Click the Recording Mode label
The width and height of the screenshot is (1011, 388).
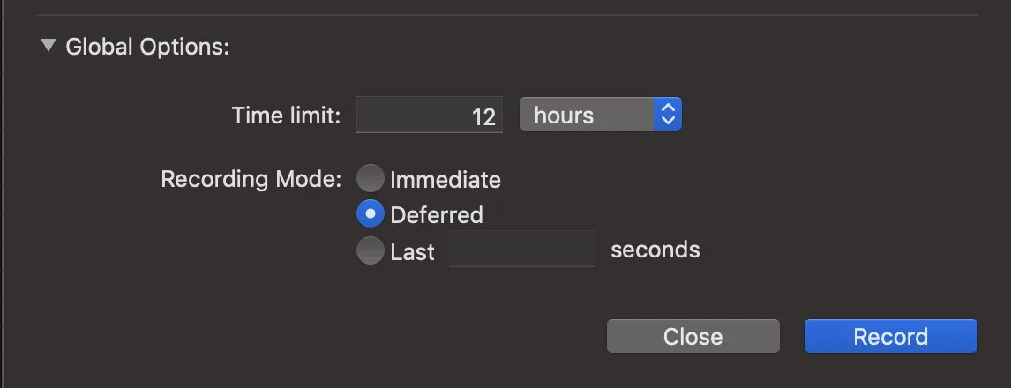[x=251, y=180]
